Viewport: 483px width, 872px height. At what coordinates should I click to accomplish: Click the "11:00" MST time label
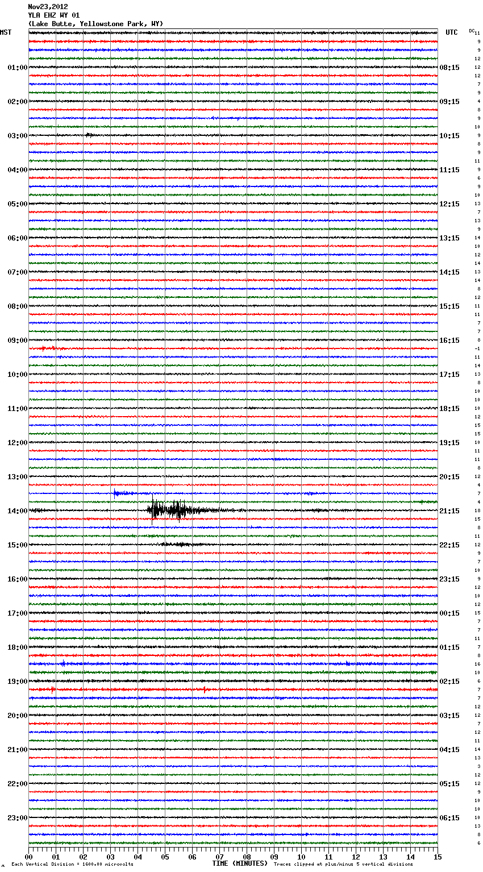17,409
